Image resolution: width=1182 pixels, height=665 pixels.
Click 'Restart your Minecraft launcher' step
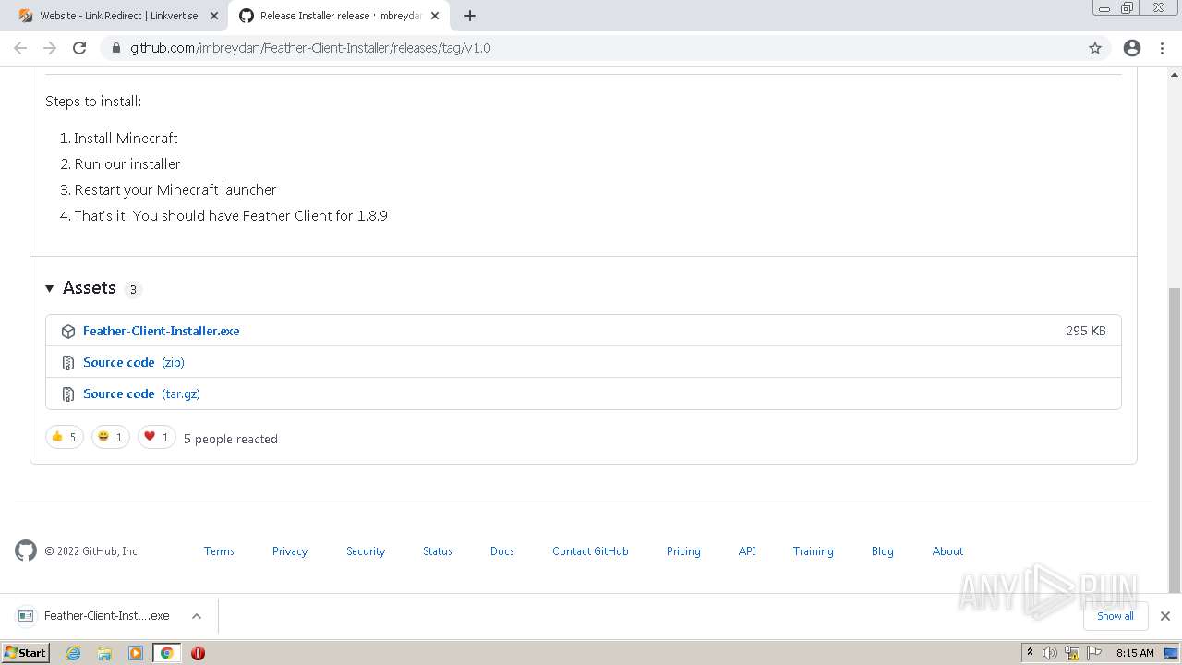[x=175, y=189]
